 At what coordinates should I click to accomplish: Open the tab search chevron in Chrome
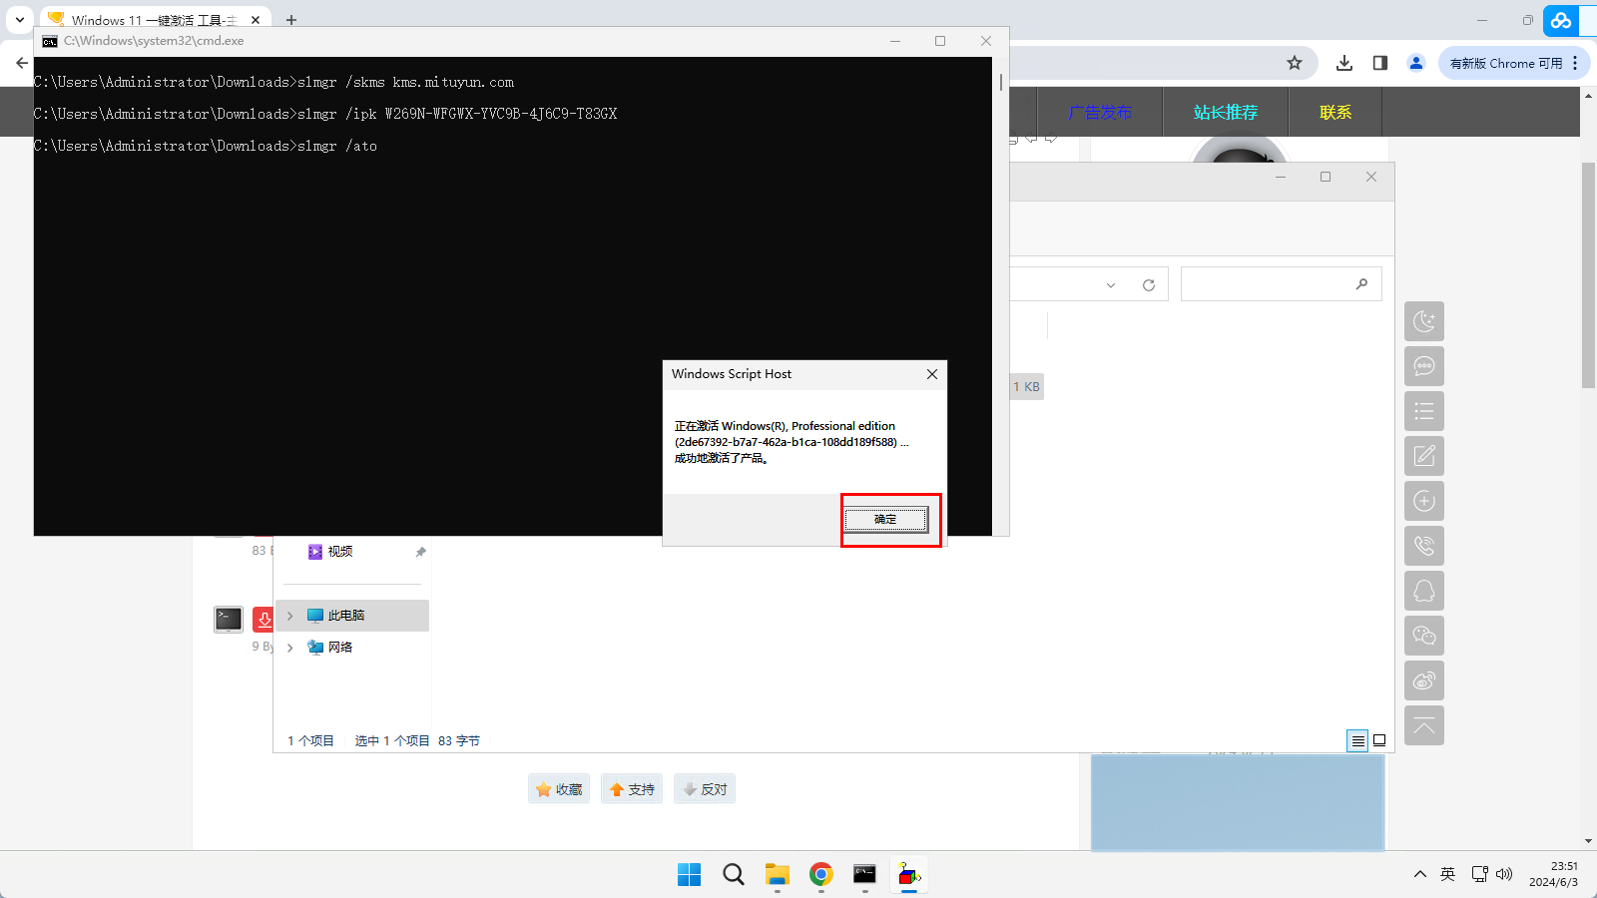pyautogui.click(x=19, y=19)
